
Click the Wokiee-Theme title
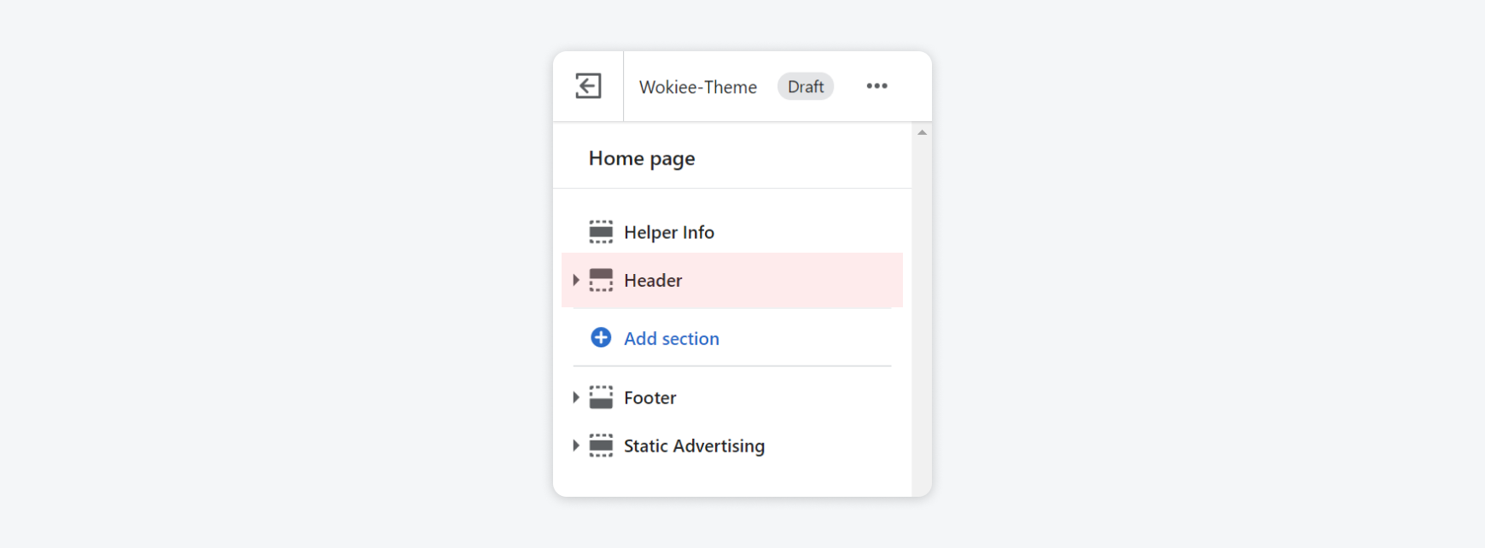pyautogui.click(x=698, y=87)
